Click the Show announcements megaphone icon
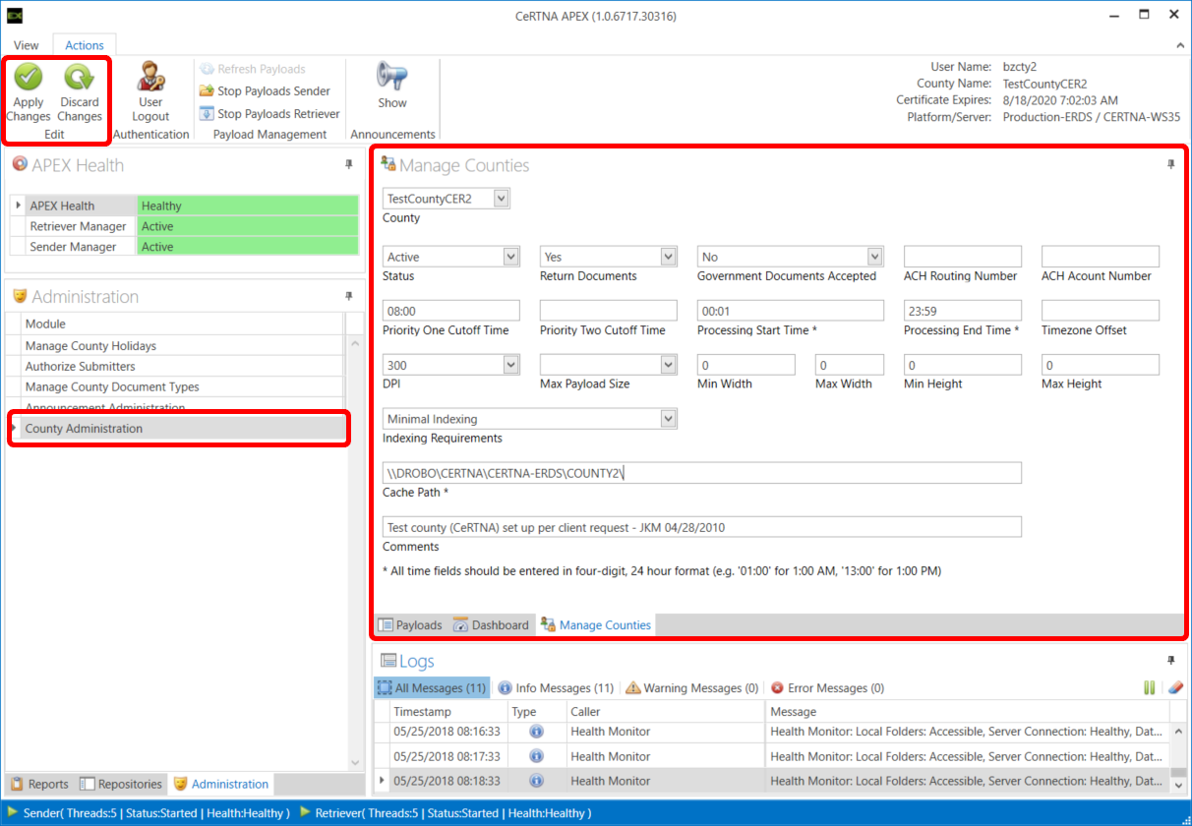 (x=391, y=78)
